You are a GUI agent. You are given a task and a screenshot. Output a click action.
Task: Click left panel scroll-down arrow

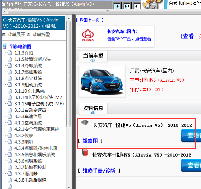[x=69, y=187]
